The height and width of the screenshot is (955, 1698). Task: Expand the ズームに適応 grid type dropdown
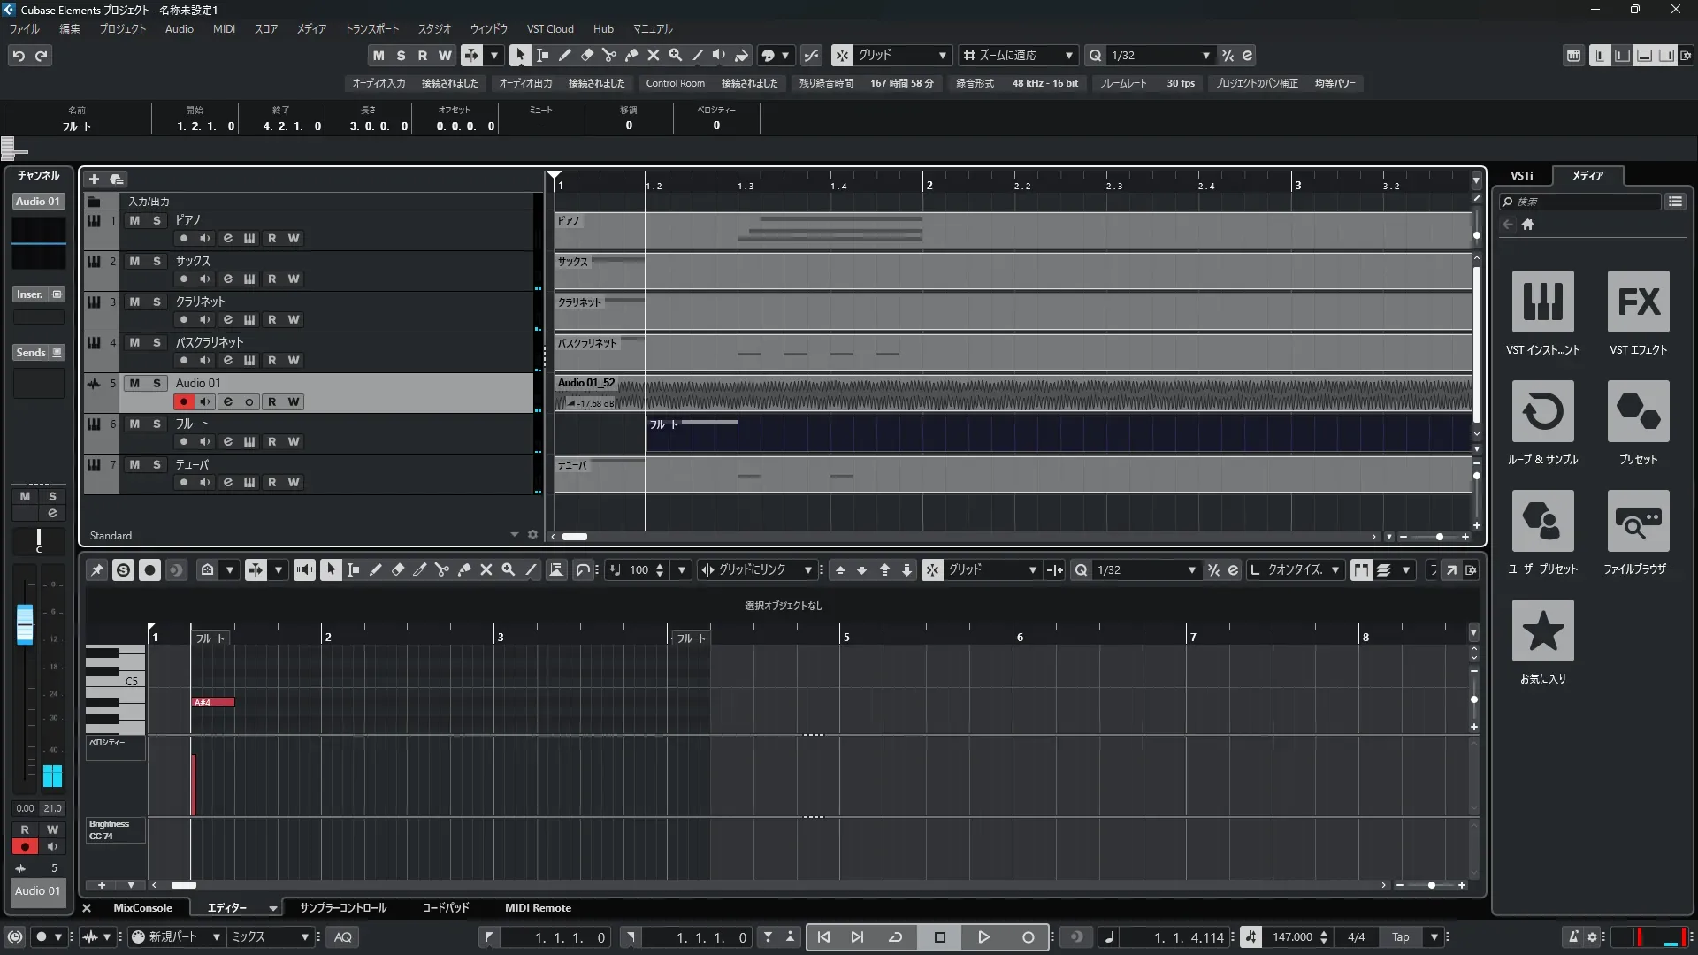(1068, 56)
